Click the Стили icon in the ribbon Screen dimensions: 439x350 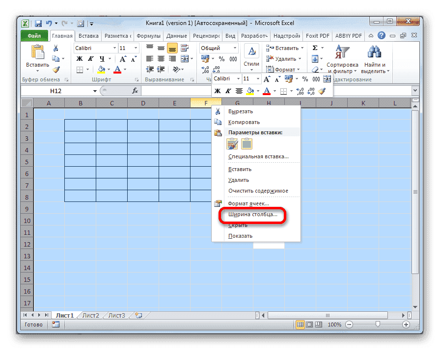[251, 51]
